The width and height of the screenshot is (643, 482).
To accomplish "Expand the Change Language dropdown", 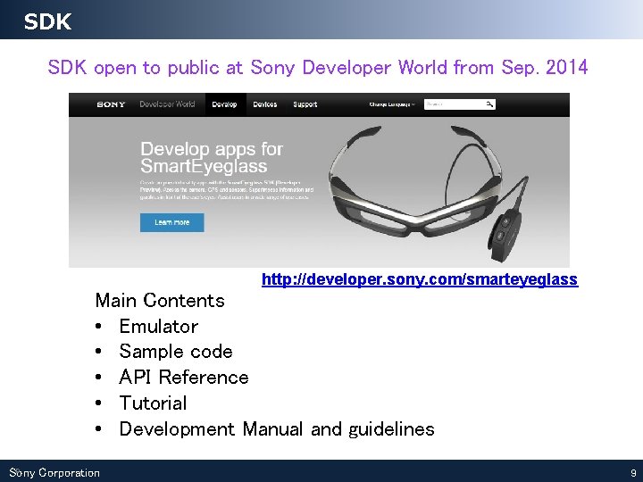I will [392, 104].
